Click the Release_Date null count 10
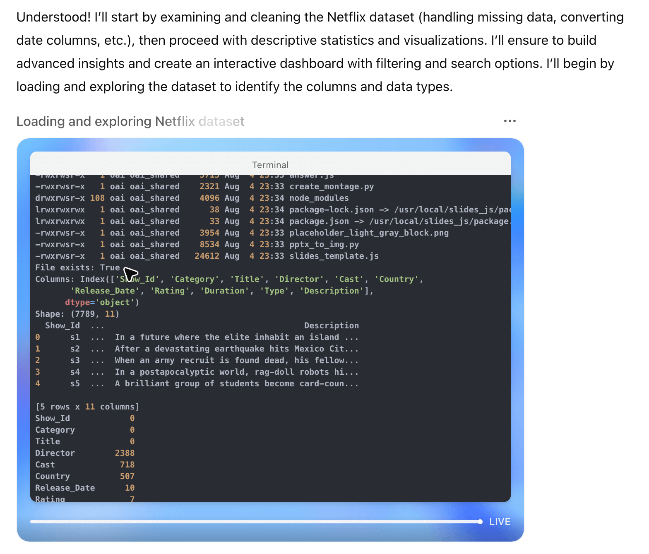The width and height of the screenshot is (649, 554). 130,488
